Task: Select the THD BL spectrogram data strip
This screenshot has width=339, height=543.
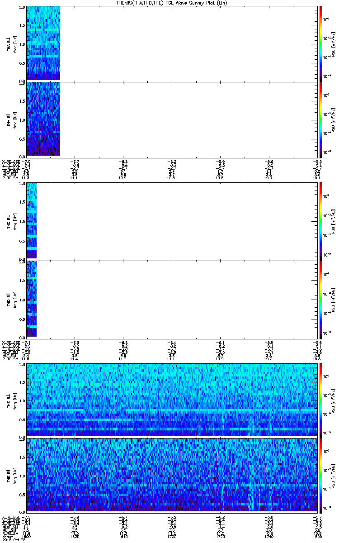Action: pos(31,221)
